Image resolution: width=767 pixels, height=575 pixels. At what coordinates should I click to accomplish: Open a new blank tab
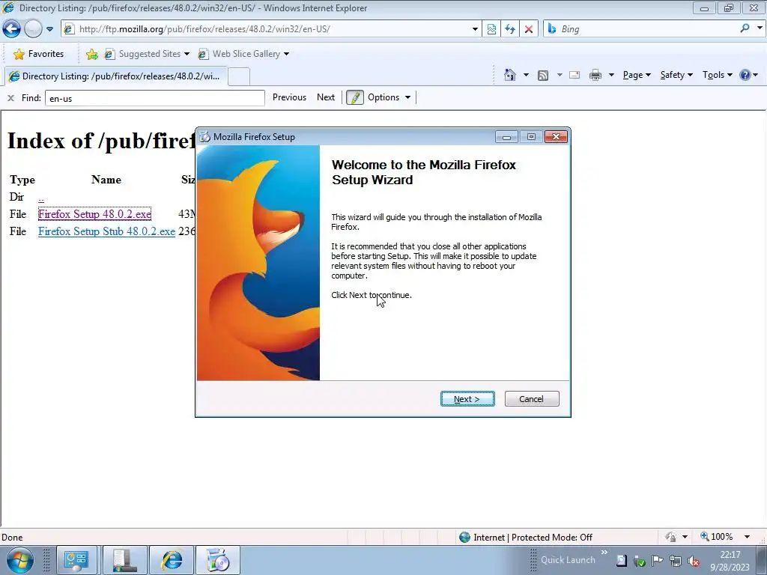point(239,77)
